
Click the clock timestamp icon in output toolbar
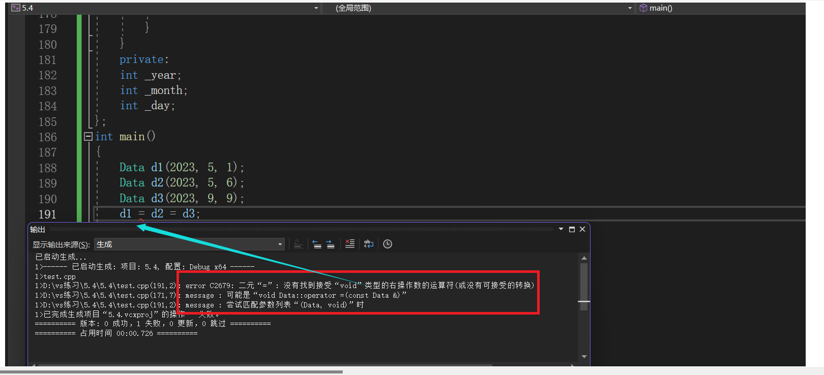388,244
